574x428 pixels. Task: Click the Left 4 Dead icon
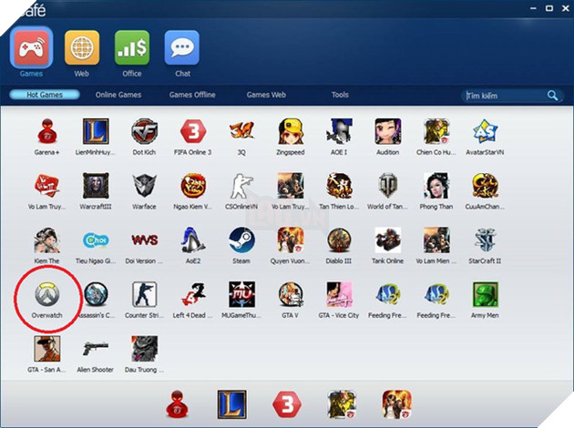click(192, 295)
